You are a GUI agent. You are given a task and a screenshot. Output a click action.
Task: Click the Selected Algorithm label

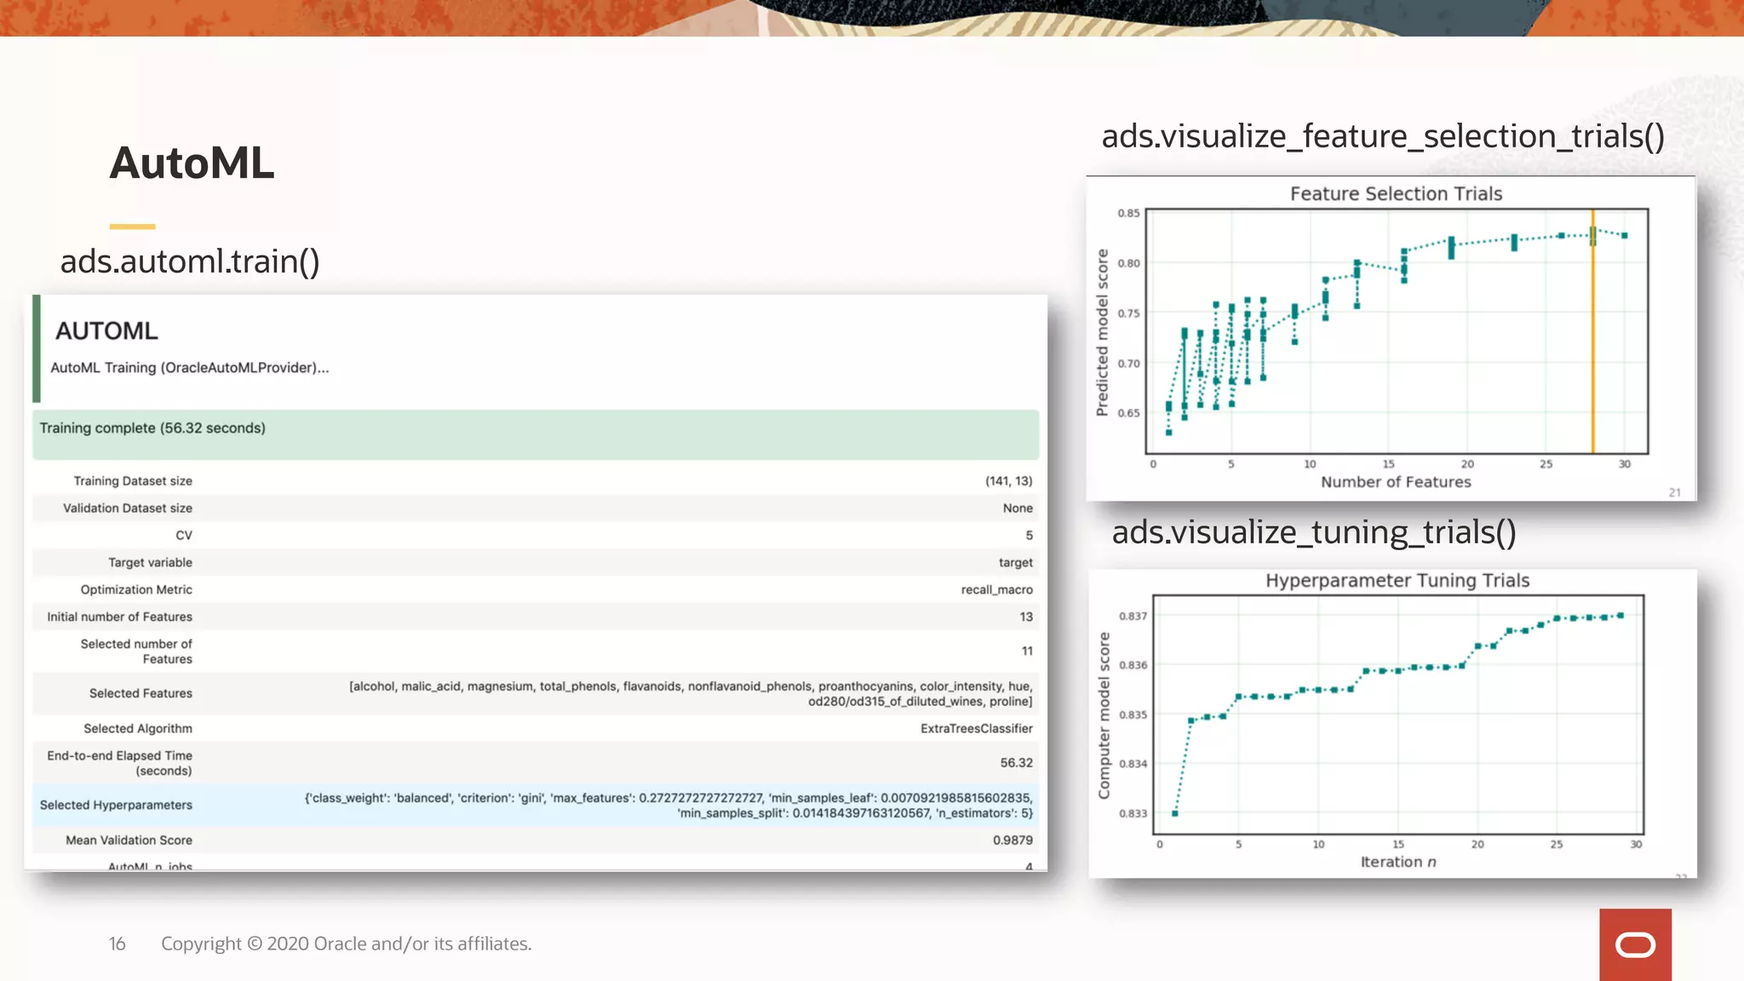tap(138, 729)
